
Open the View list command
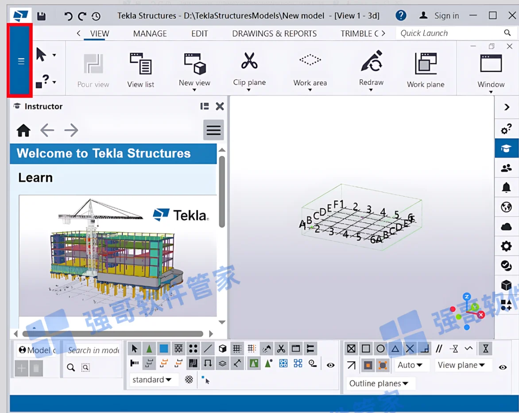coord(141,70)
